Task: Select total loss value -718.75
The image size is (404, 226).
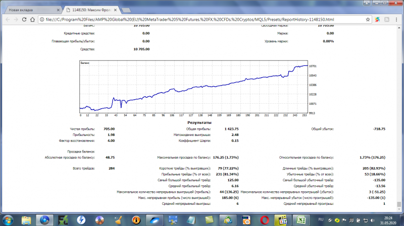Action: tap(379, 129)
